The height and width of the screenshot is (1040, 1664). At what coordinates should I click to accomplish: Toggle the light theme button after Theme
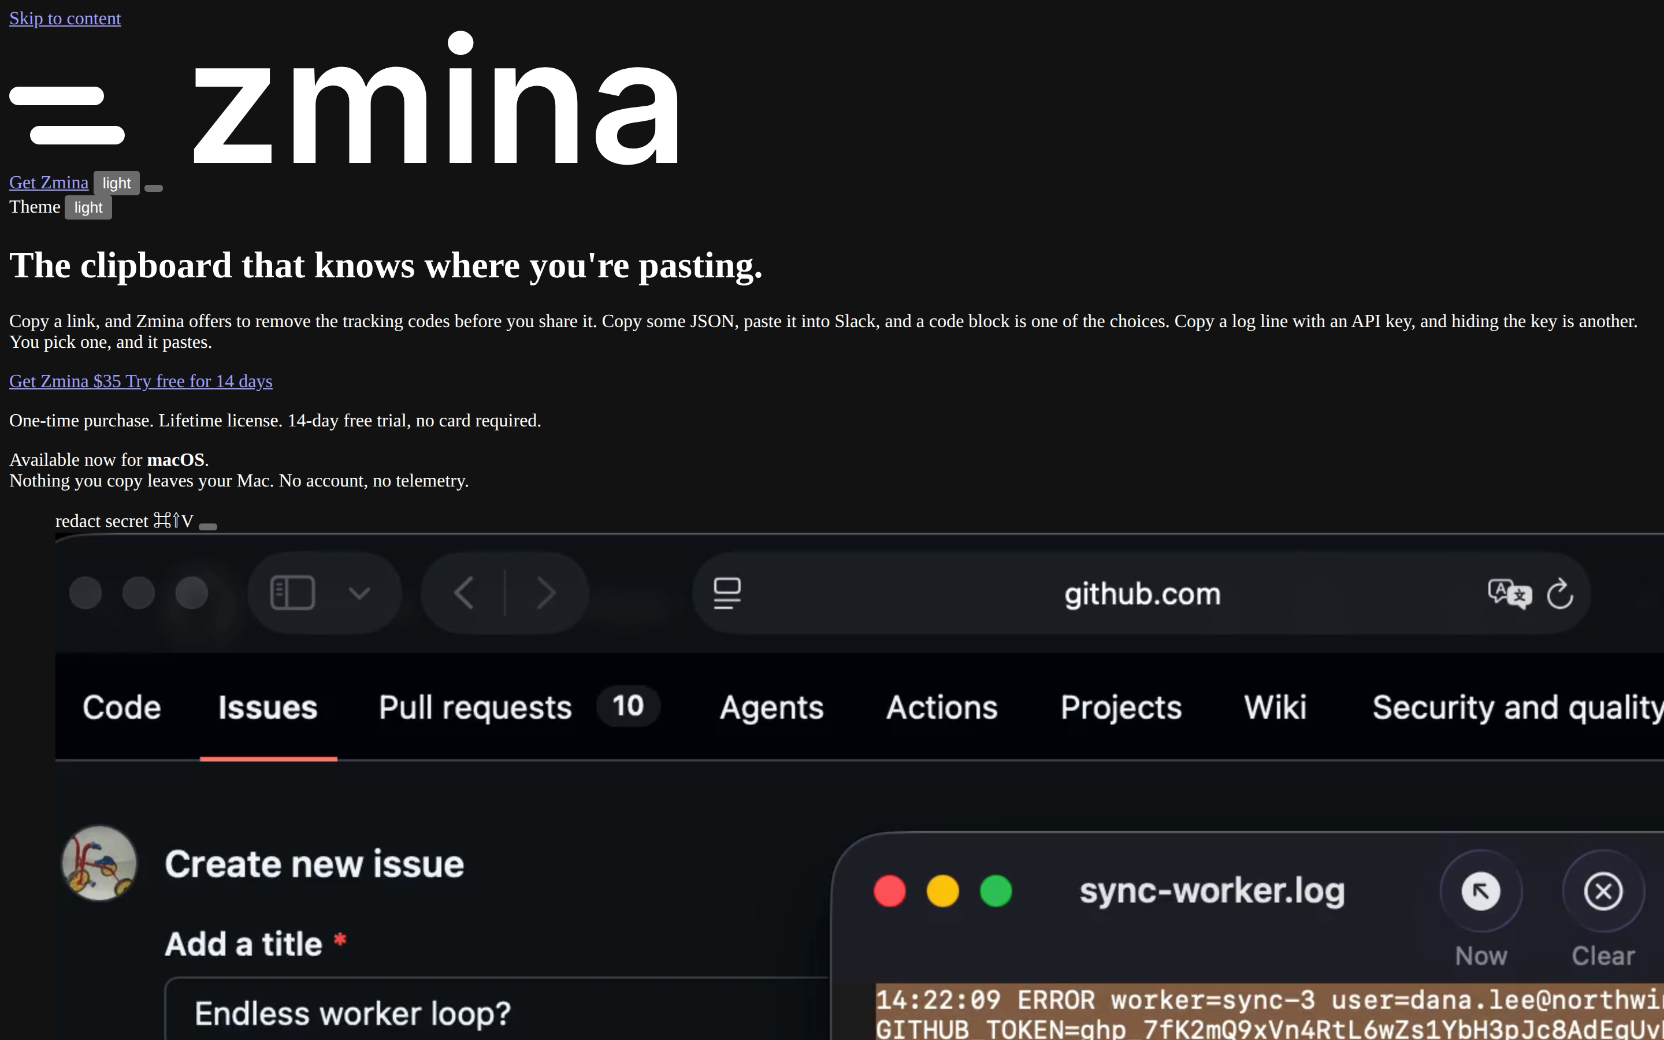point(88,207)
